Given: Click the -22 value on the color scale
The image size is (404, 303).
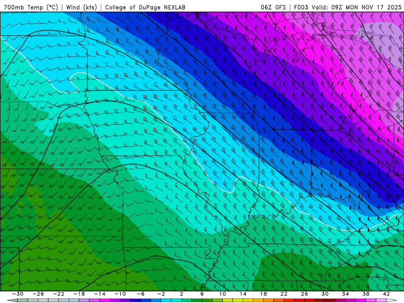Looking at the screenshot, I should click(59, 294).
